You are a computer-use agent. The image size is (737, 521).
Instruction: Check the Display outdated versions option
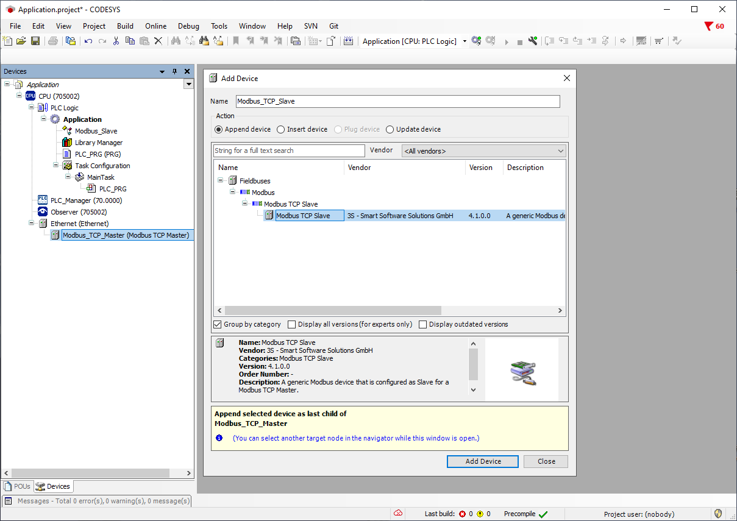[422, 324]
